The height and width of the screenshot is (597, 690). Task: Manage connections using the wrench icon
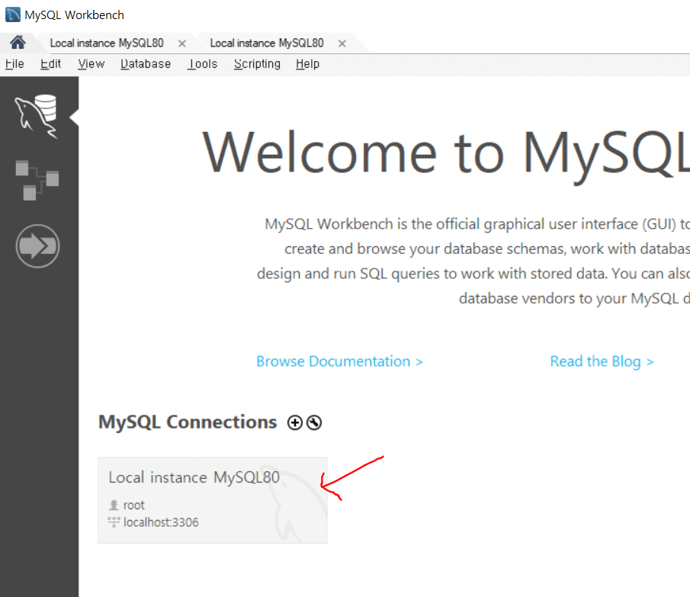[314, 422]
